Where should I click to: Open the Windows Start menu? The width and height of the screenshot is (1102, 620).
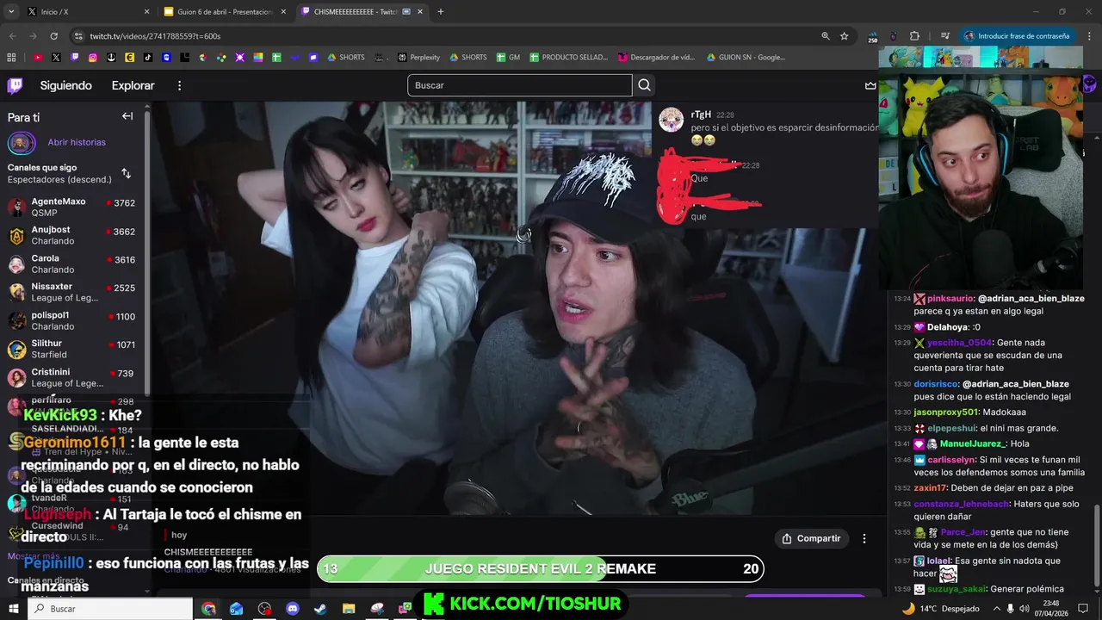(x=13, y=609)
